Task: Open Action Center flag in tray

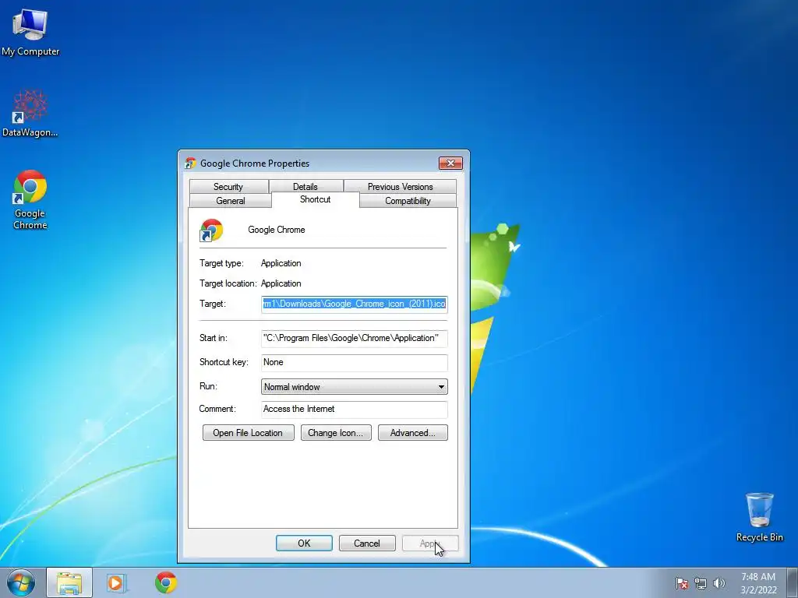Action: (682, 583)
